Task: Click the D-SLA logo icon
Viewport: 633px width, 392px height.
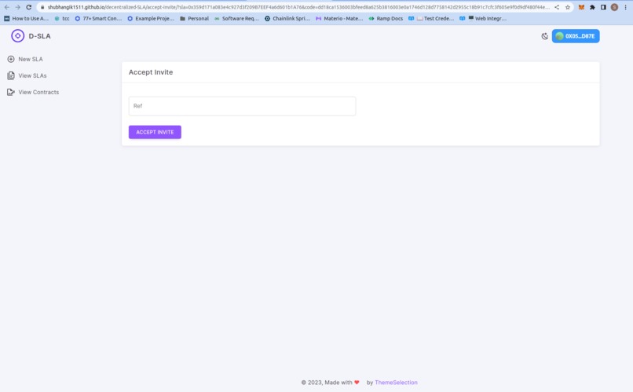Action: (x=18, y=36)
